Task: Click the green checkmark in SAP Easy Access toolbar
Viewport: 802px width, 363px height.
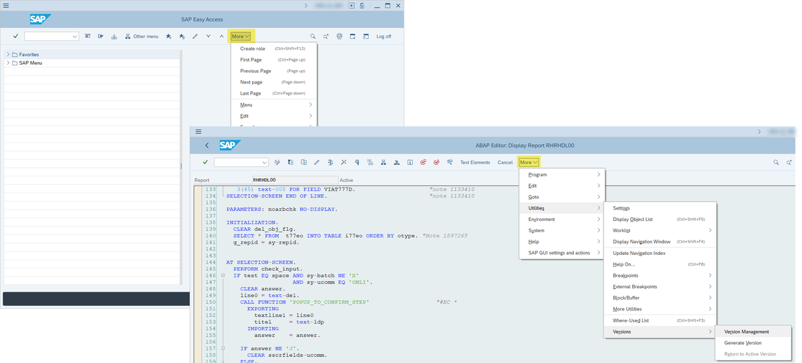Action: point(15,36)
